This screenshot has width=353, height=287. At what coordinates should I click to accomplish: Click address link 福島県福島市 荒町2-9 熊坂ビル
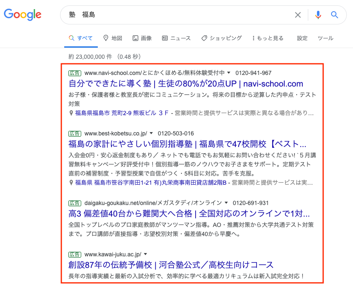[121, 113]
